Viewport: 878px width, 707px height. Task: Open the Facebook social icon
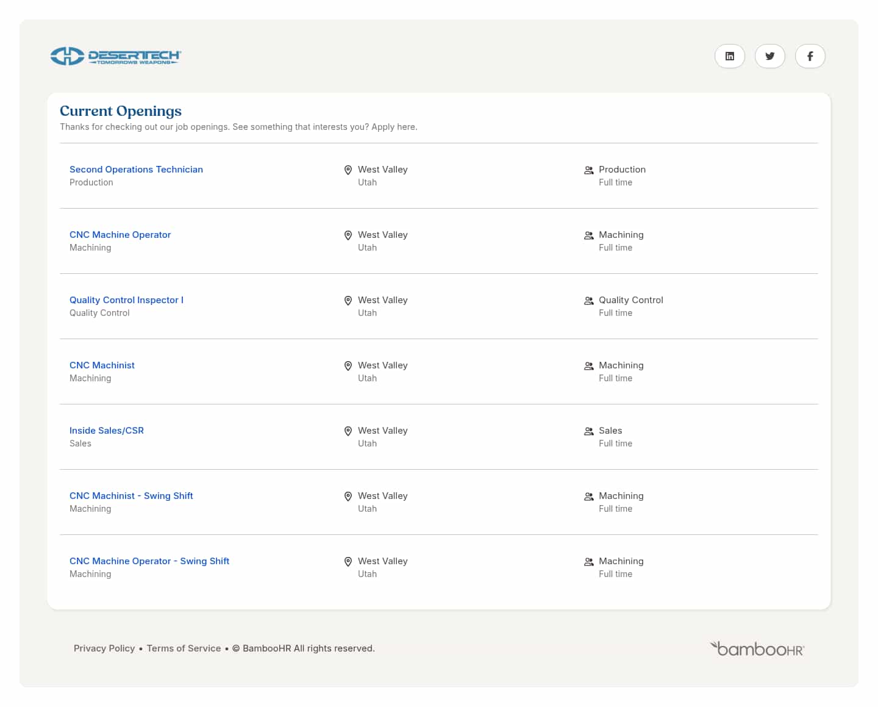(810, 56)
